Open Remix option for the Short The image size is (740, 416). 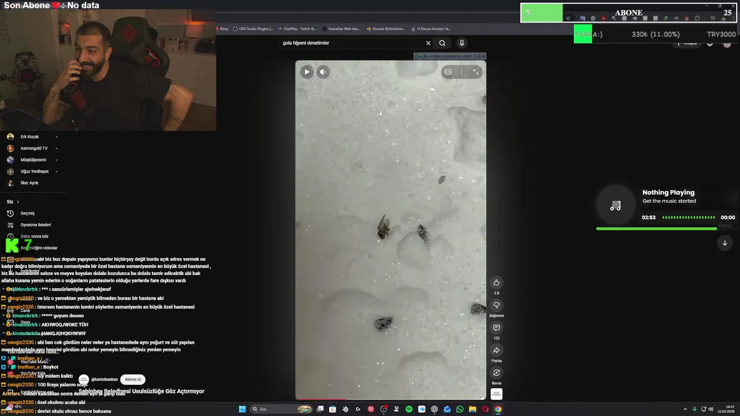tap(496, 373)
